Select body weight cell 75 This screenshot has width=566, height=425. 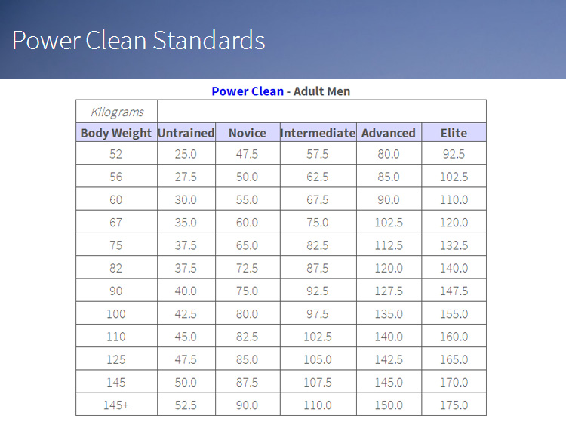[116, 245]
